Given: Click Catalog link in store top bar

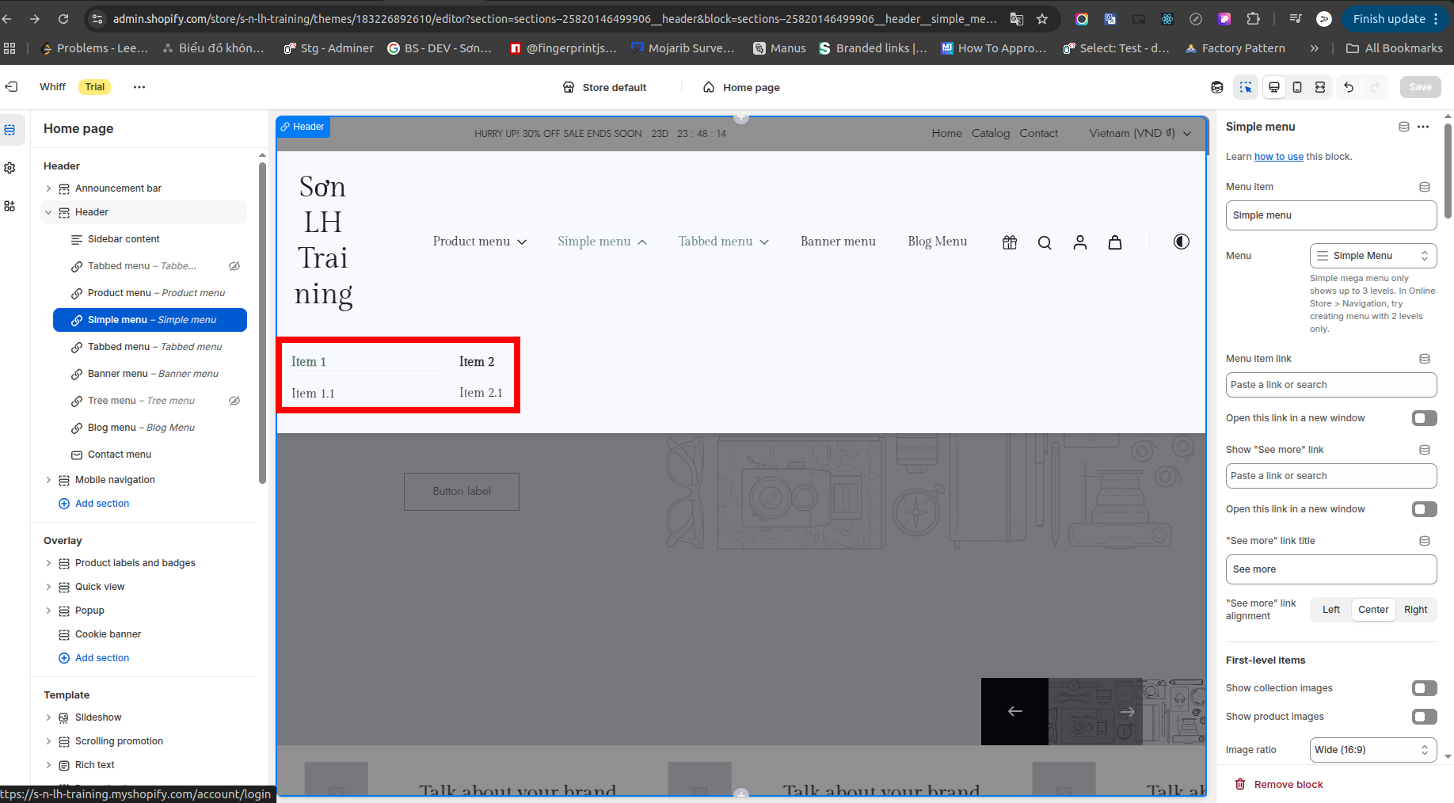Looking at the screenshot, I should coord(991,133).
